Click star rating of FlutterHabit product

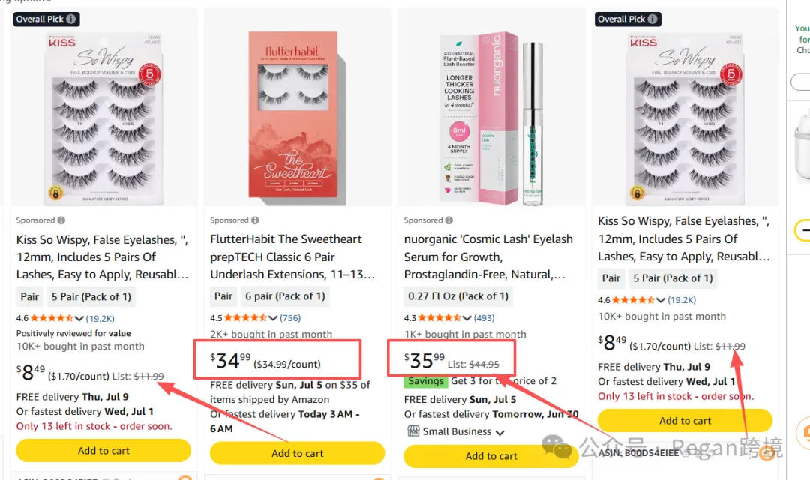click(245, 318)
